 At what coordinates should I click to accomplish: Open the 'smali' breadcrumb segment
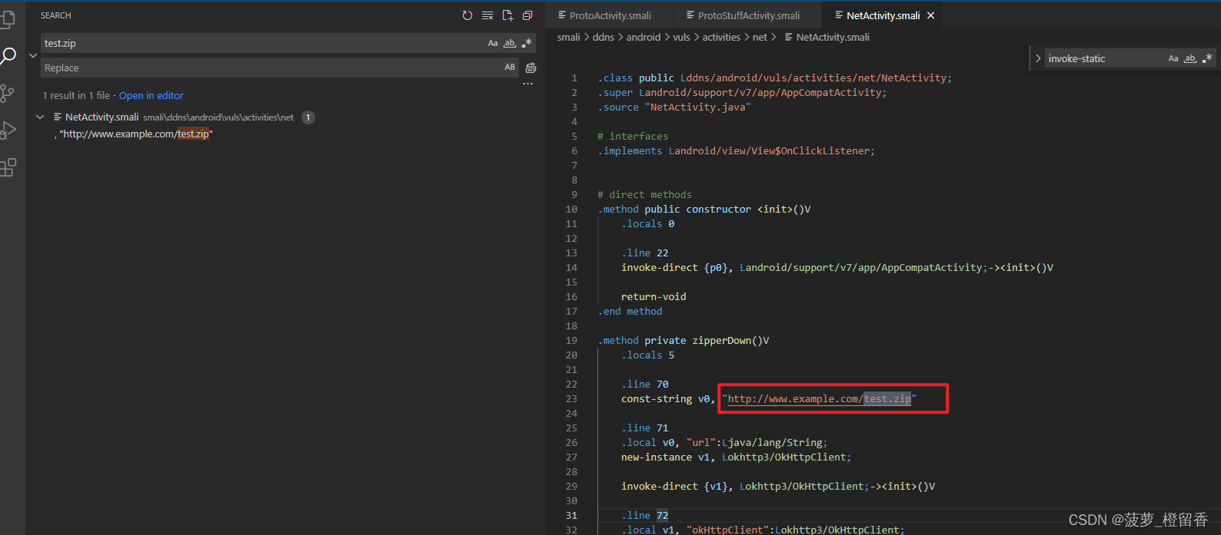tap(569, 38)
